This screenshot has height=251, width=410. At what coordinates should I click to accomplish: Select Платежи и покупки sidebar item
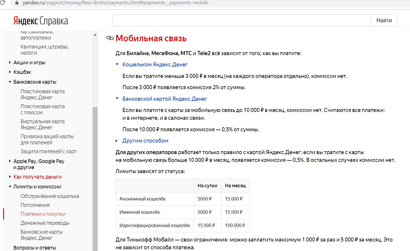click(43, 214)
